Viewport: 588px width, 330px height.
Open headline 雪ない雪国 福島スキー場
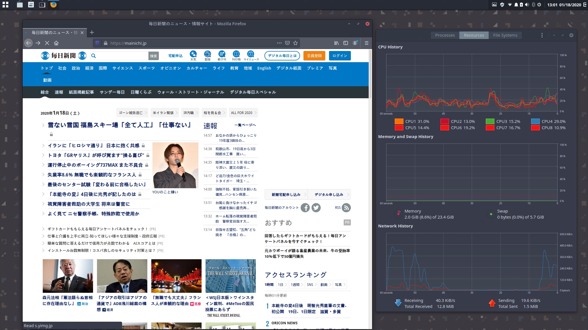pos(119,125)
